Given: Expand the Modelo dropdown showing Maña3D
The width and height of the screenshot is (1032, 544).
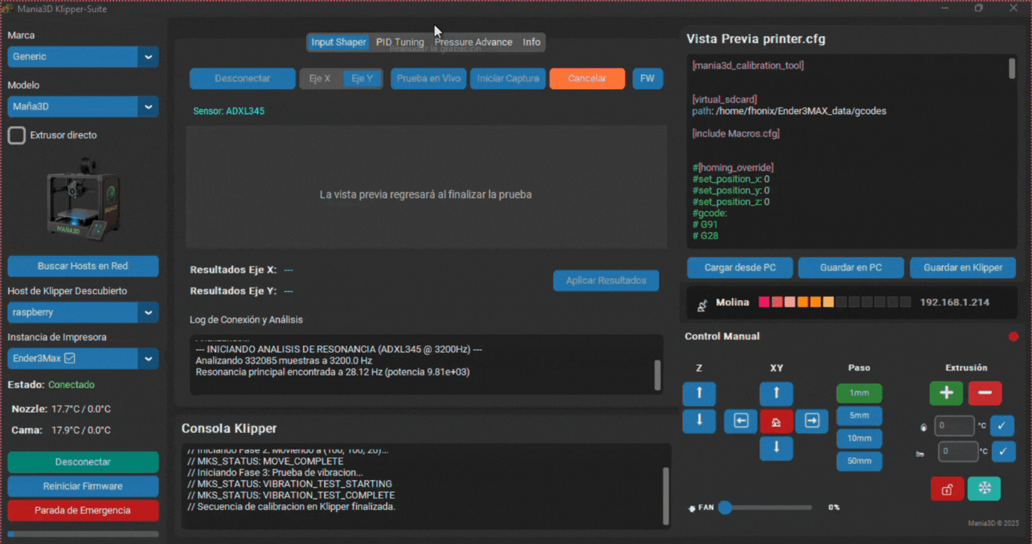Looking at the screenshot, I should coord(83,107).
